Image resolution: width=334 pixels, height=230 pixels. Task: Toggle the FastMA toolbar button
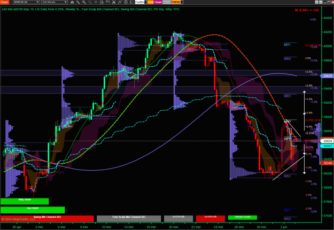139,2
